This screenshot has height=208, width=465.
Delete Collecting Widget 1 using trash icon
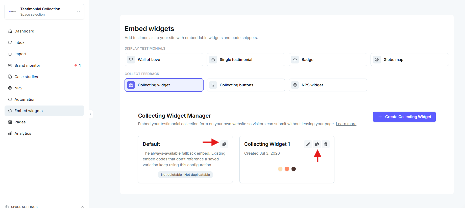[x=326, y=144]
